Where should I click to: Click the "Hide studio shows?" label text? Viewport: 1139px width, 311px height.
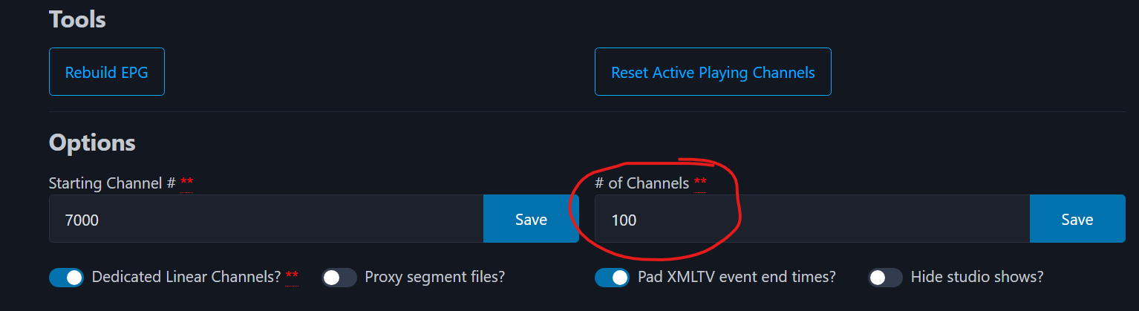coord(977,278)
